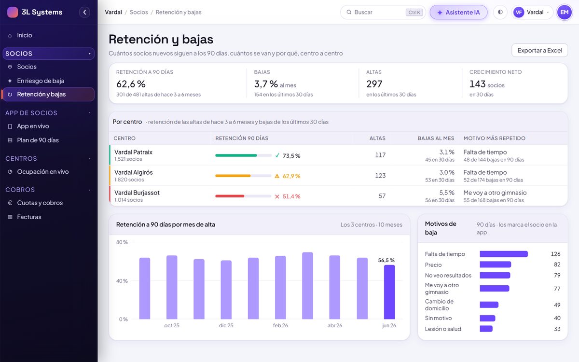Toggle the dark/light theme switch

click(x=500, y=12)
